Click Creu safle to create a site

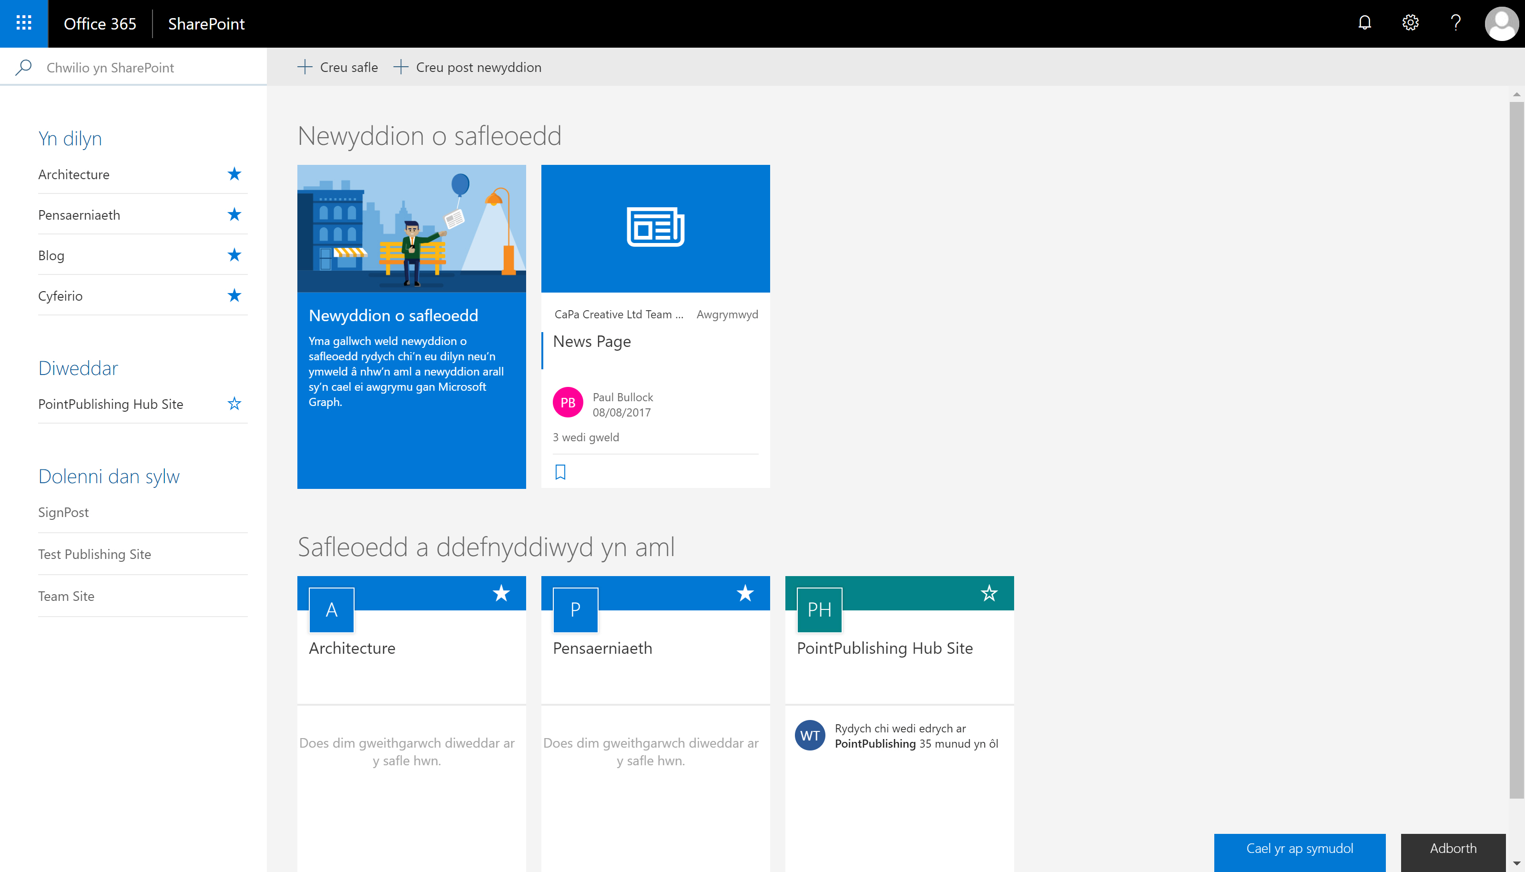pyautogui.click(x=338, y=67)
